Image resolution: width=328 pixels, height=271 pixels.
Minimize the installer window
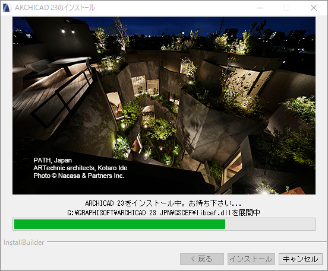click(x=260, y=8)
